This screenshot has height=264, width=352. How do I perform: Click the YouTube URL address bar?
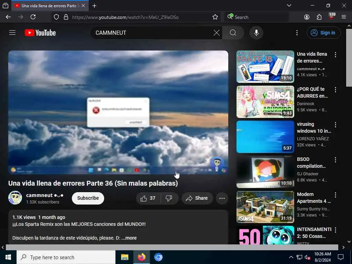[x=125, y=17]
